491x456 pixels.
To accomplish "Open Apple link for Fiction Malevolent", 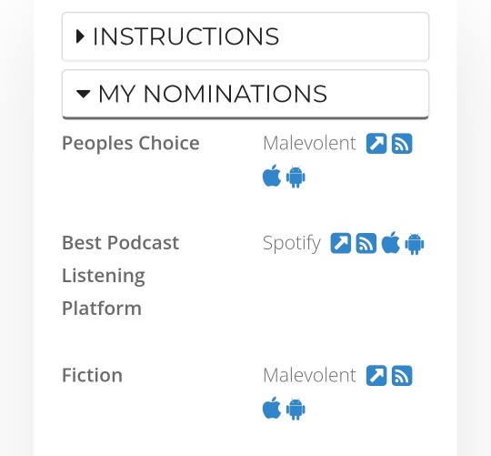I will tap(272, 408).
